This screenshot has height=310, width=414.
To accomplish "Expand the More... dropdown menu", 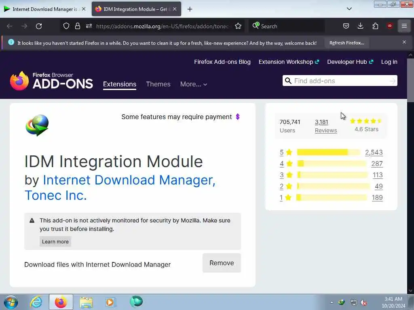I will pyautogui.click(x=194, y=84).
